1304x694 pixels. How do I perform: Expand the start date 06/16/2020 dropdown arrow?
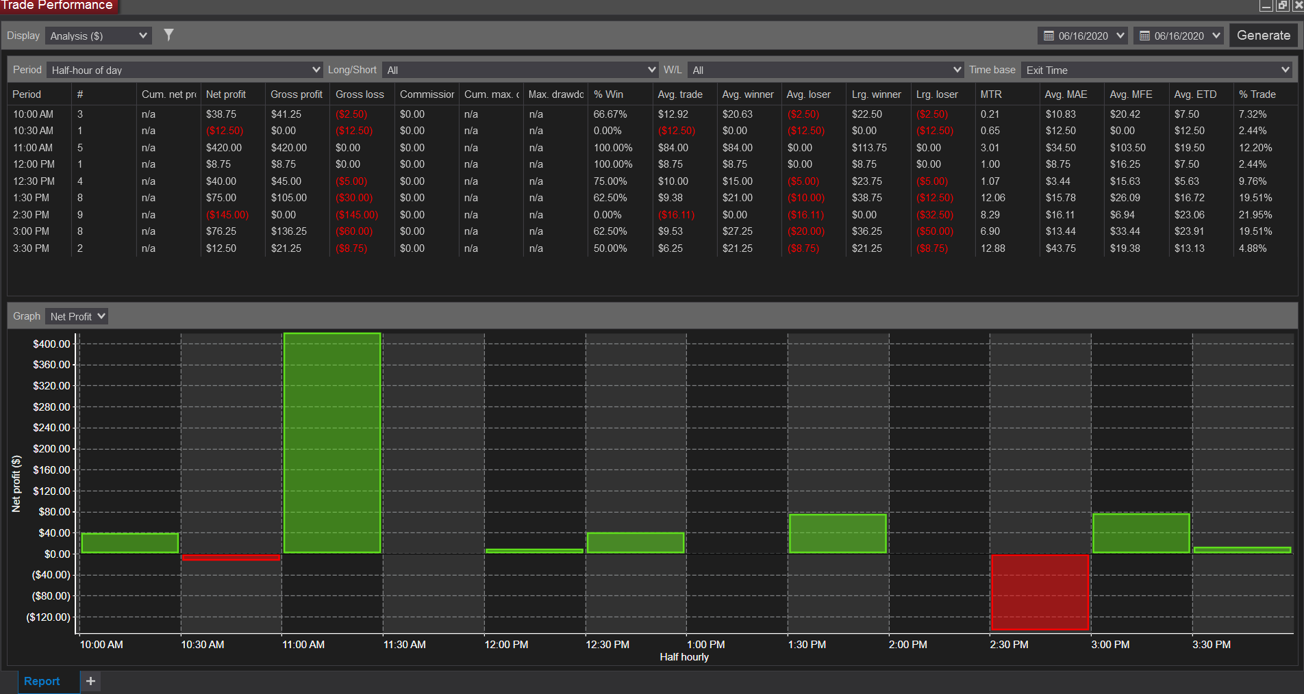click(1120, 36)
